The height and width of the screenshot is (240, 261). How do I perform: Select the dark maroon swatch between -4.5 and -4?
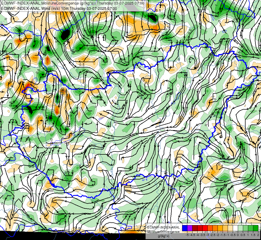tap(195, 228)
